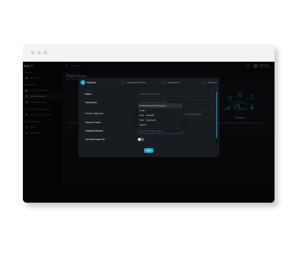Click the Enter Objective Name field
The height and width of the screenshot is (256, 305).
175,94
